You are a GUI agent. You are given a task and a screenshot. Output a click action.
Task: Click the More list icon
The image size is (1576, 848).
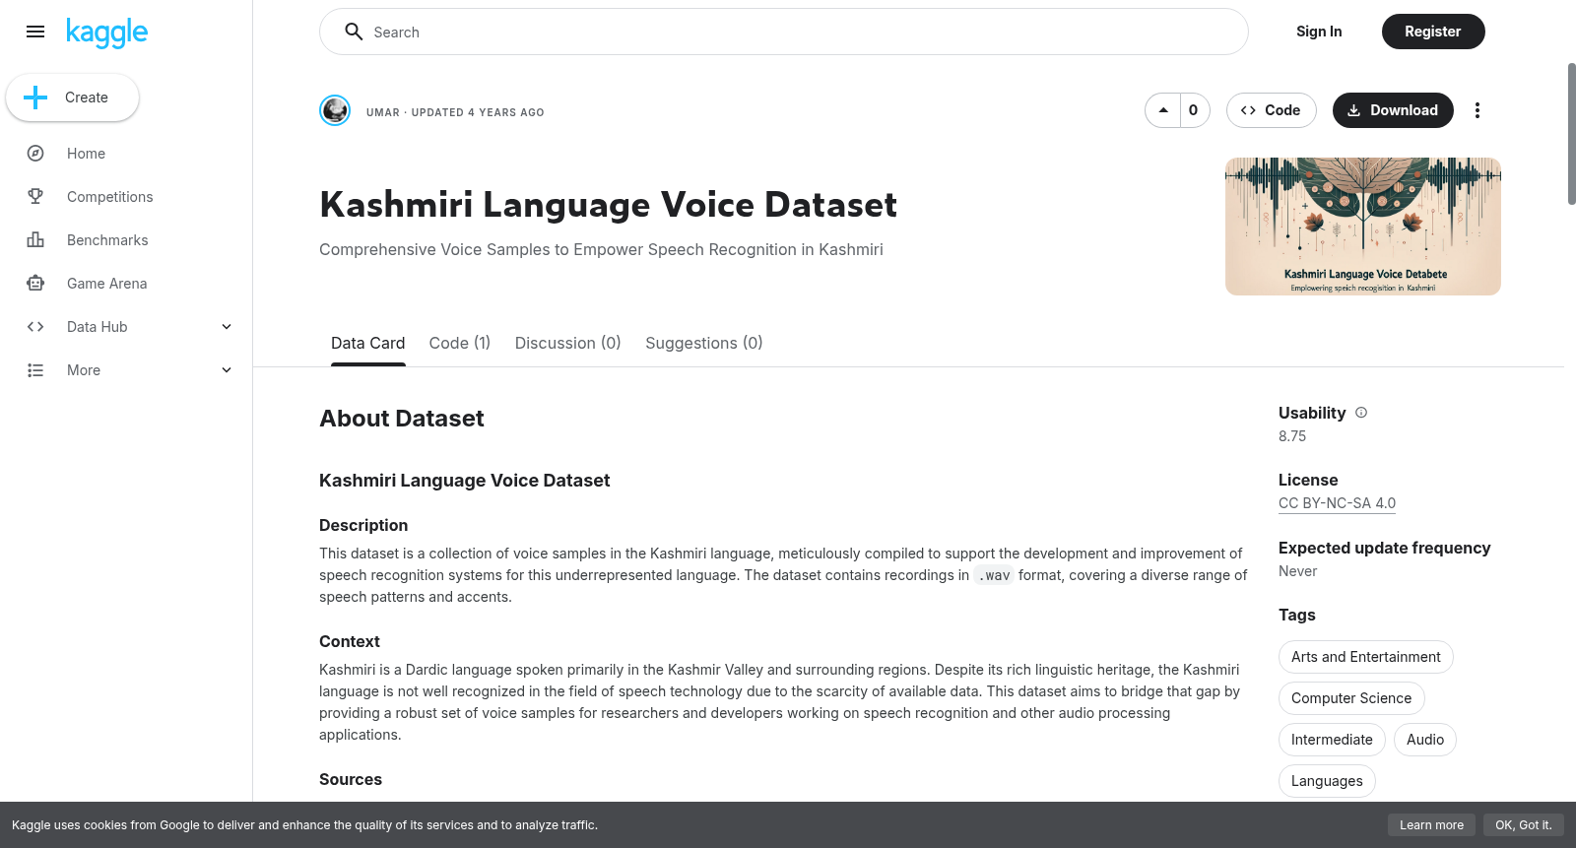pyautogui.click(x=35, y=370)
